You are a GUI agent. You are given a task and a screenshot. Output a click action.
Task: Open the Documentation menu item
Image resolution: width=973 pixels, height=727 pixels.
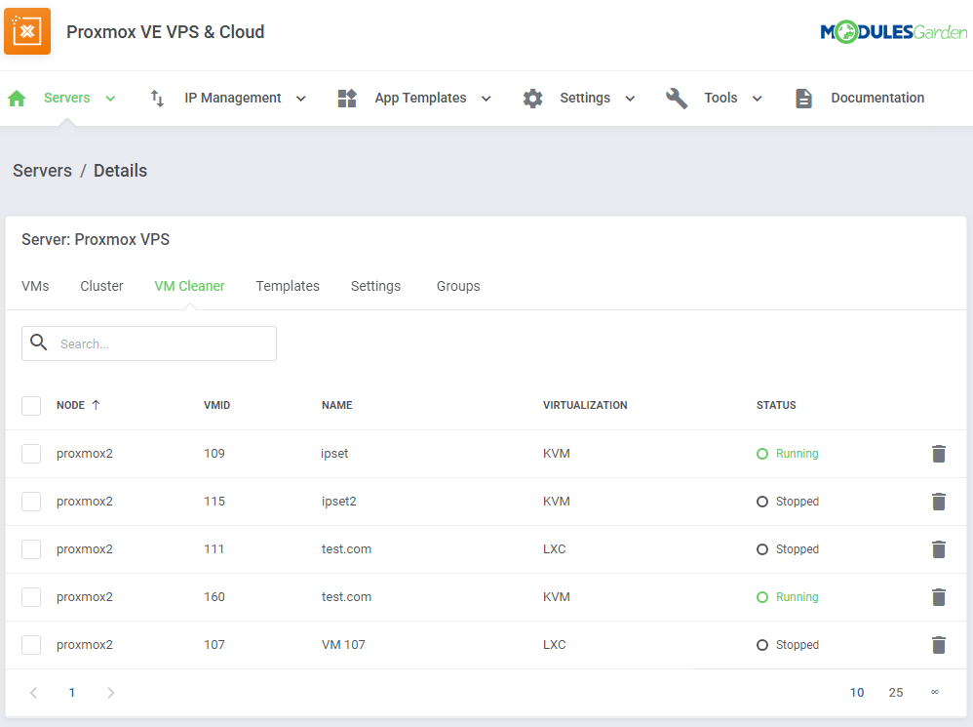click(x=877, y=99)
